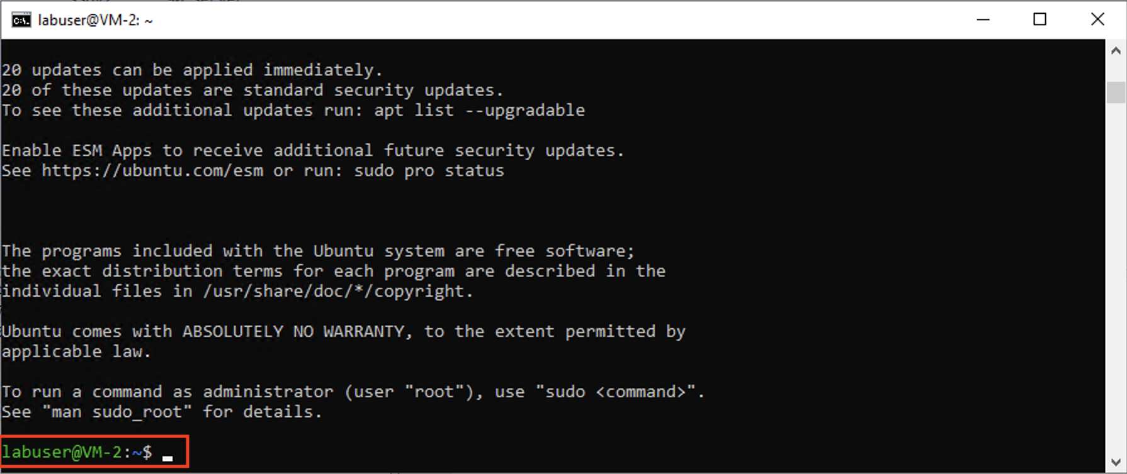Image resolution: width=1127 pixels, height=474 pixels.
Task: Click the Enable ESM Apps message line
Action: pyautogui.click(x=313, y=150)
